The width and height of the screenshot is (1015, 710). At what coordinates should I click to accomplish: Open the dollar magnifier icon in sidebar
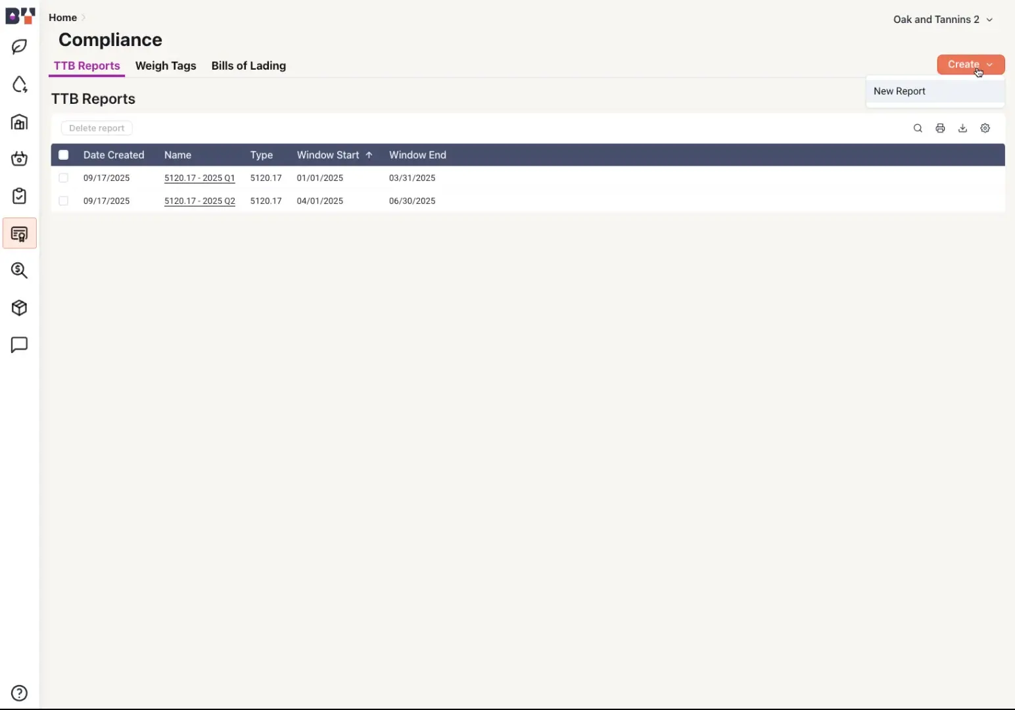tap(20, 271)
